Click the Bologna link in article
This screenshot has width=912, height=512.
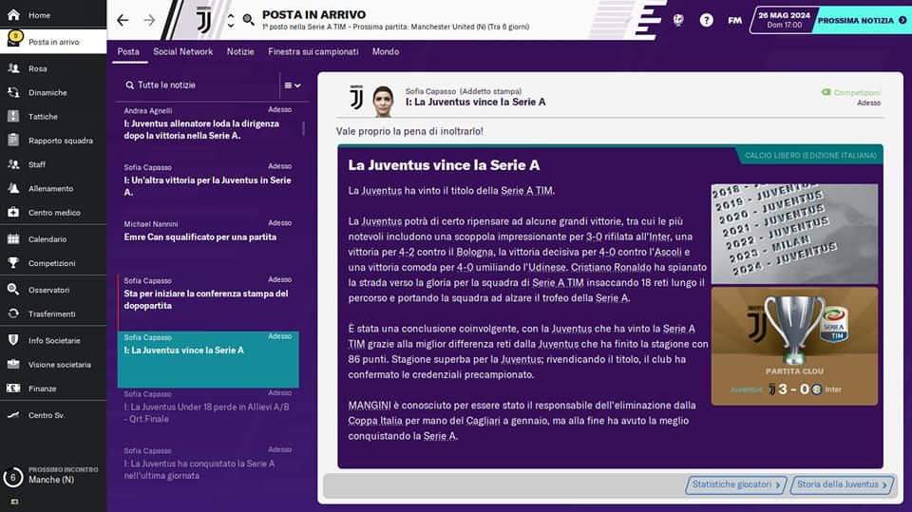point(473,253)
